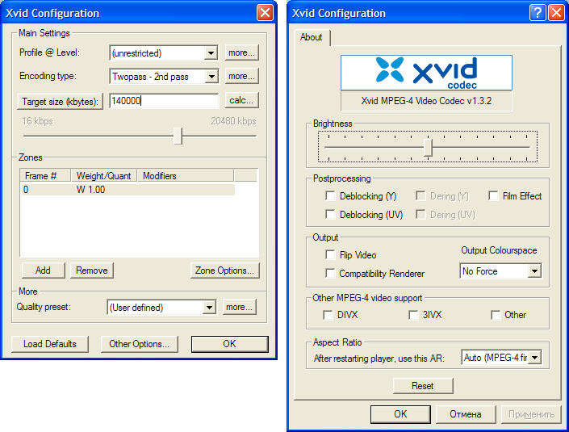Open the Output Colourspace dropdown
569x432 pixels.
click(x=534, y=271)
